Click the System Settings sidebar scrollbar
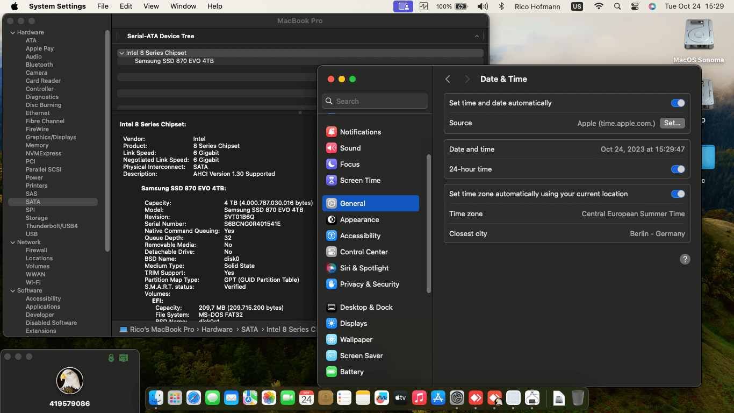 tap(428, 223)
